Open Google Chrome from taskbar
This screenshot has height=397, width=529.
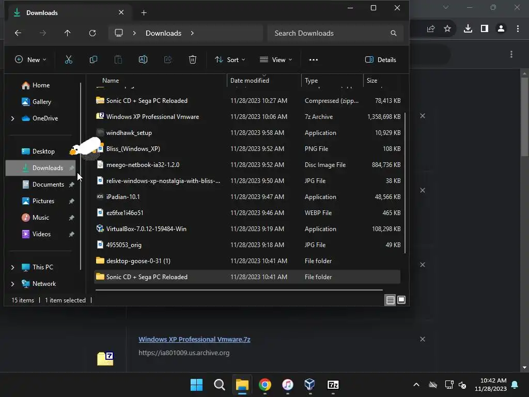click(265, 385)
